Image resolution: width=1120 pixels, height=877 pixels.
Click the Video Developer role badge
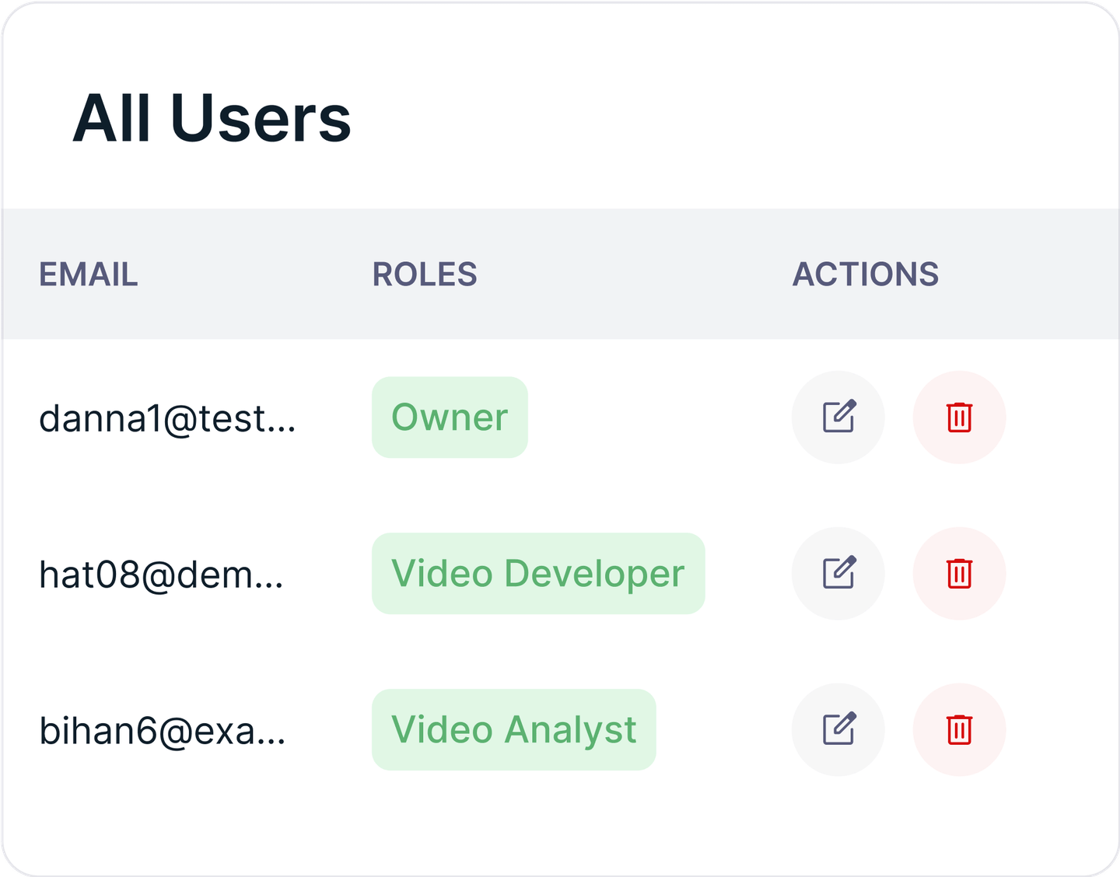click(x=537, y=574)
